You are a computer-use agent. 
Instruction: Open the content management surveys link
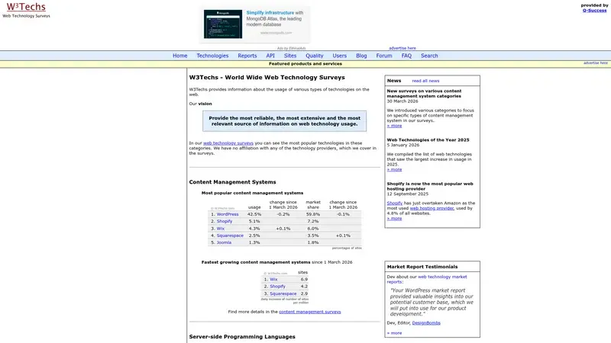point(310,312)
